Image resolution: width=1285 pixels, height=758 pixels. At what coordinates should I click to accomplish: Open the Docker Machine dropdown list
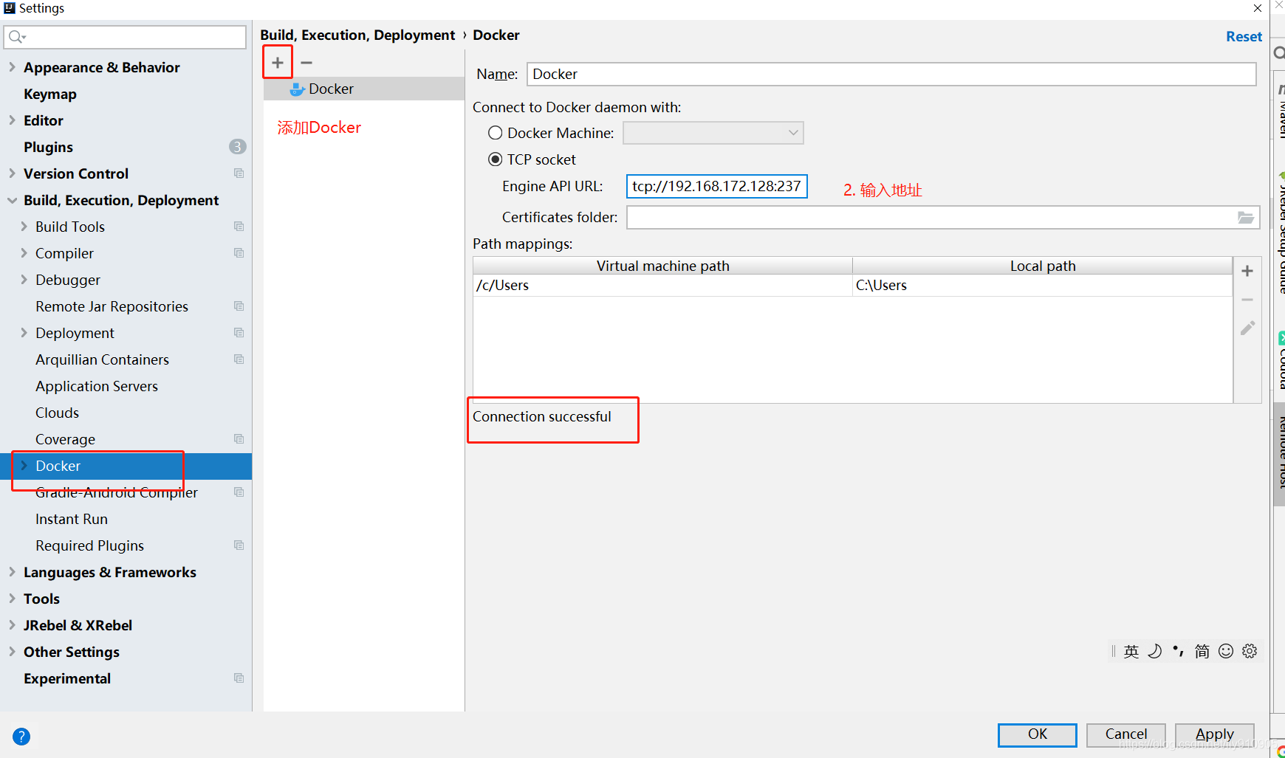[793, 133]
